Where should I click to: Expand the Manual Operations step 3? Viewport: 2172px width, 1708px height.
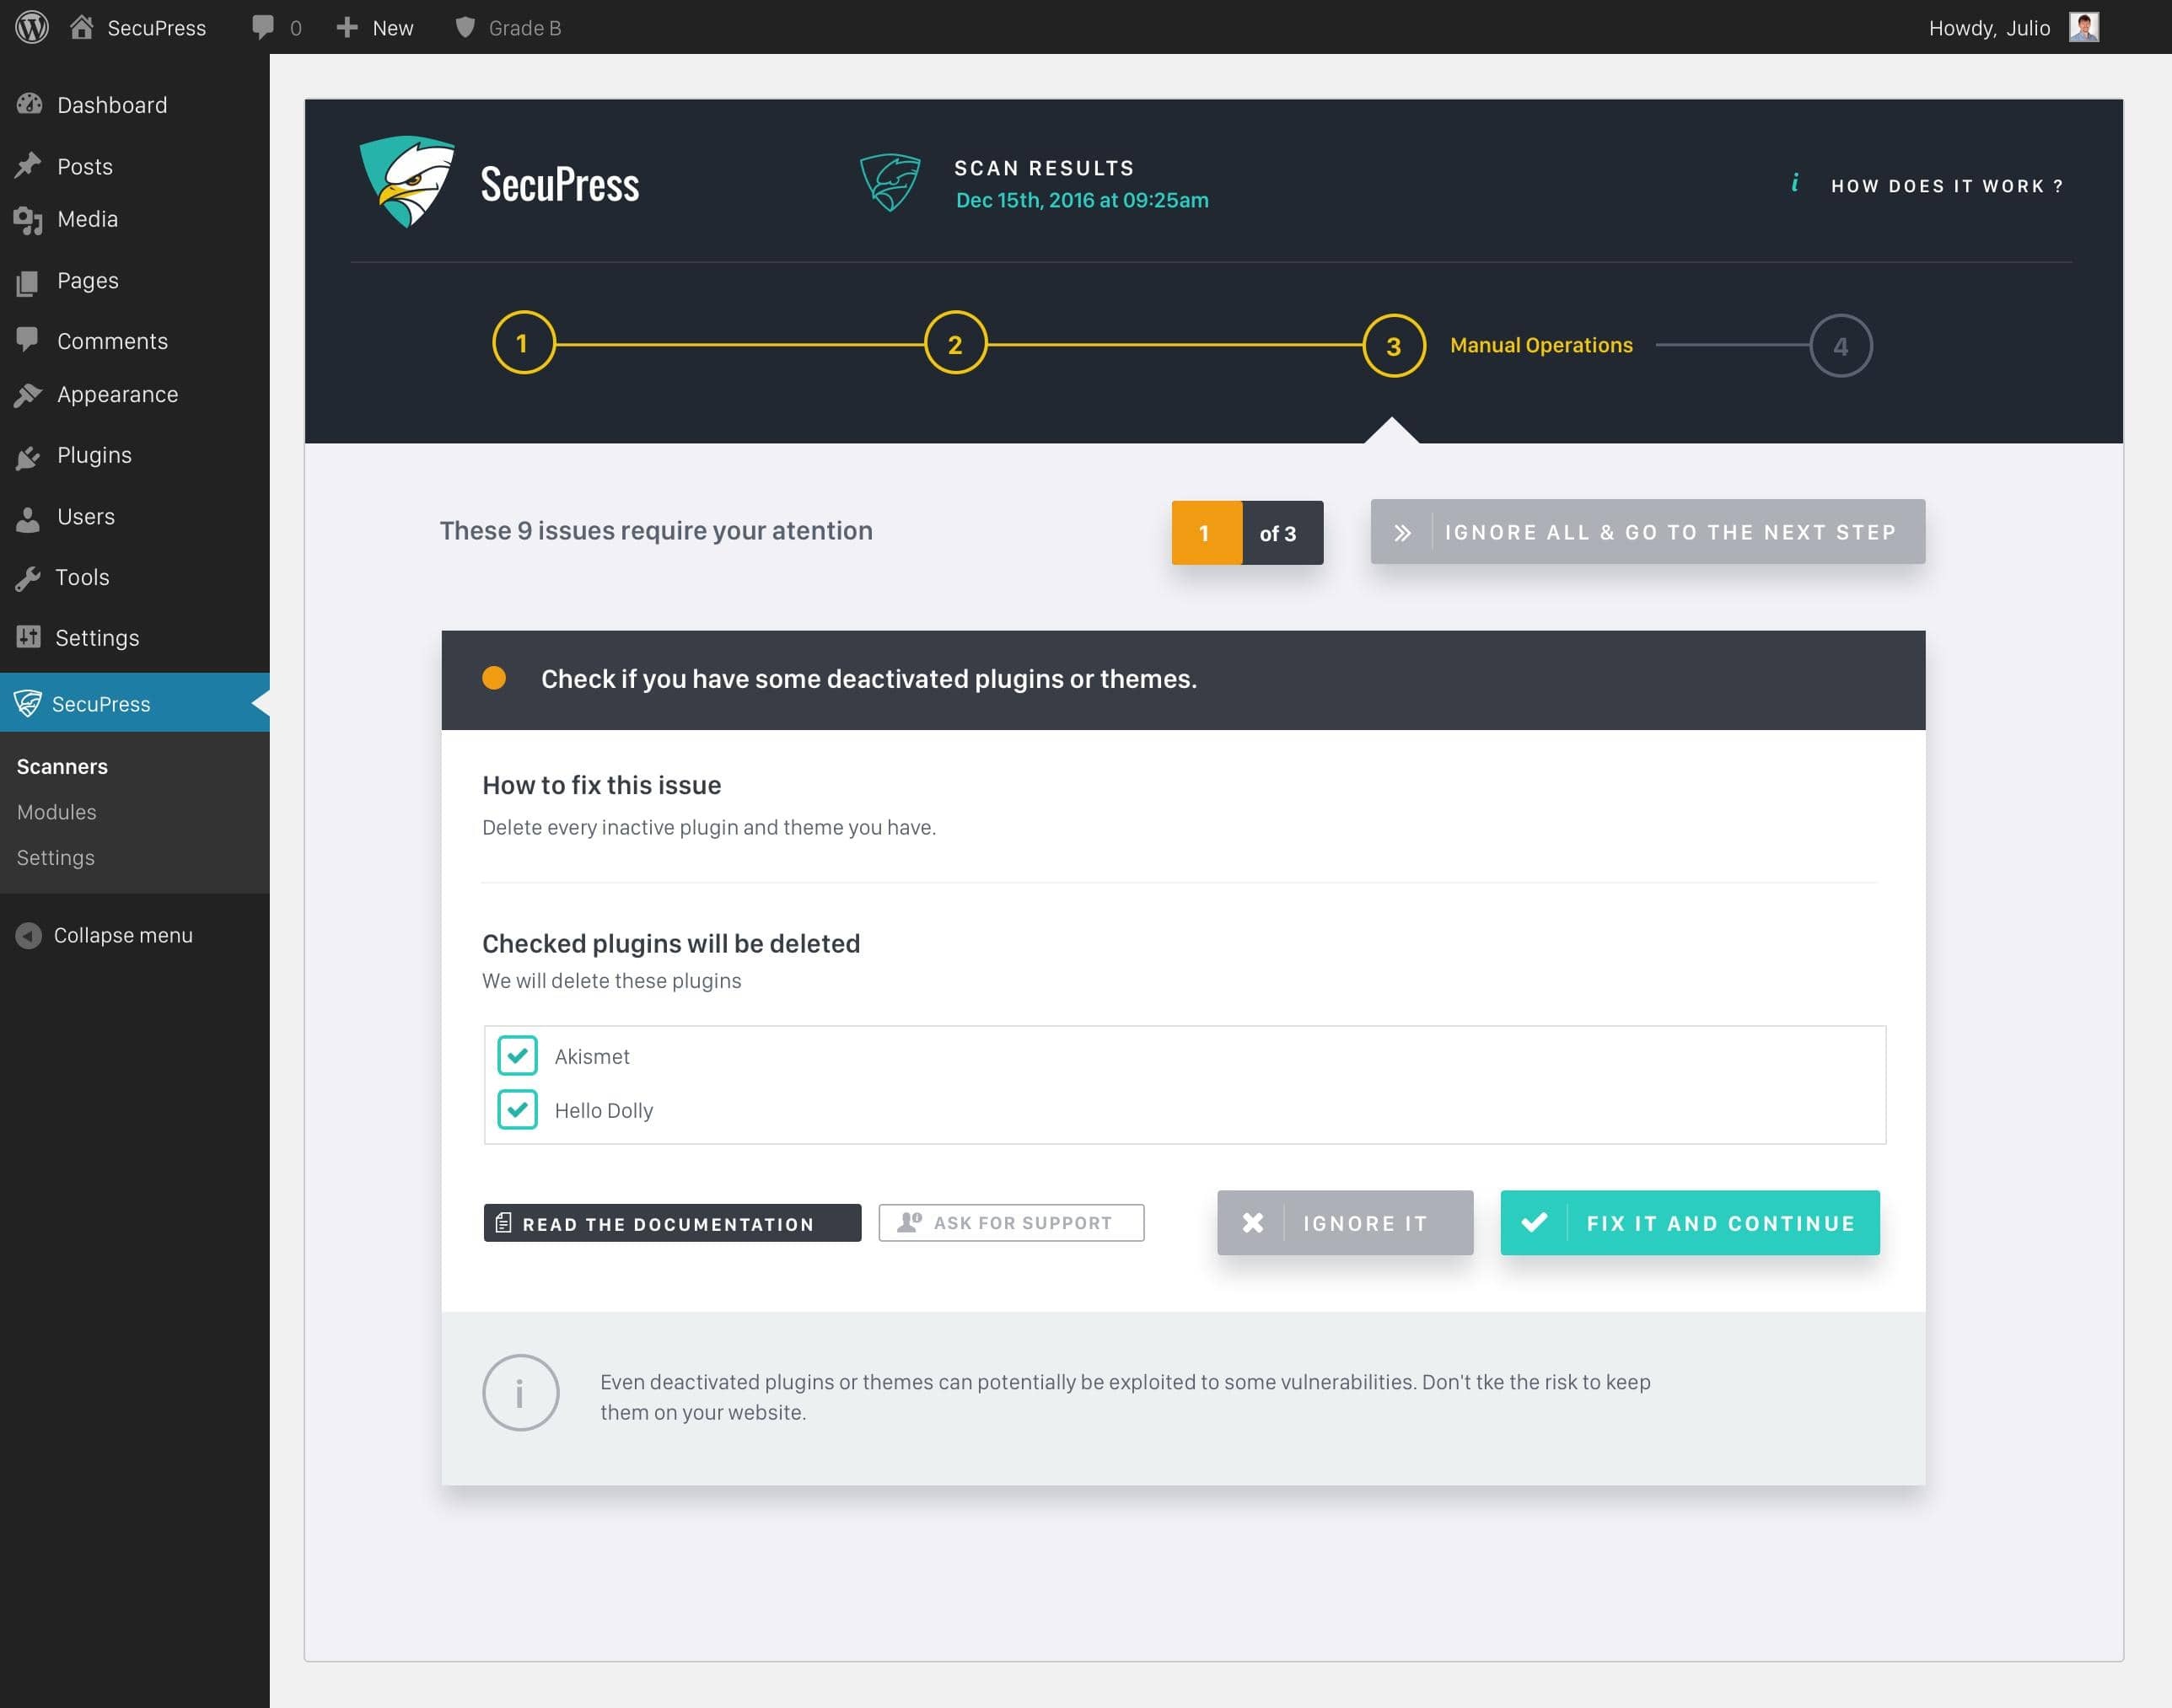1396,344
